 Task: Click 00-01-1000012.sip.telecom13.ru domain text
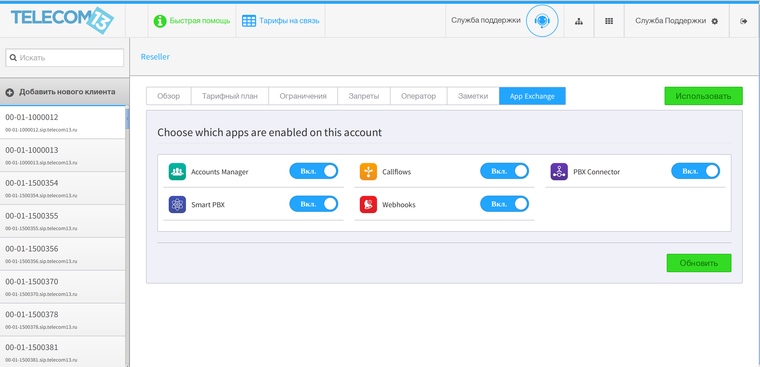41,130
